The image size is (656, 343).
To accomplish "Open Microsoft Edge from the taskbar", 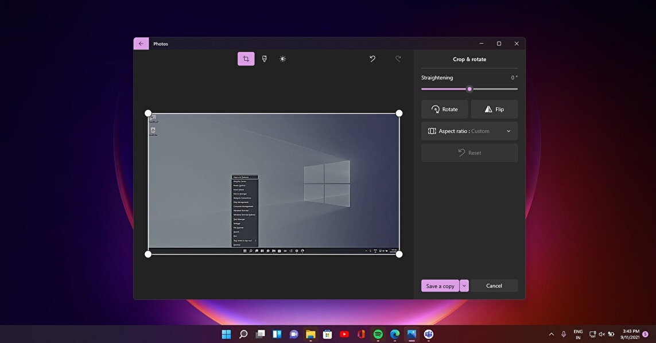I will tap(395, 334).
